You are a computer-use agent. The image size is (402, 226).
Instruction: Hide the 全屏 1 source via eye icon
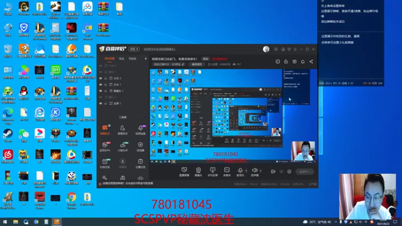[100, 103]
